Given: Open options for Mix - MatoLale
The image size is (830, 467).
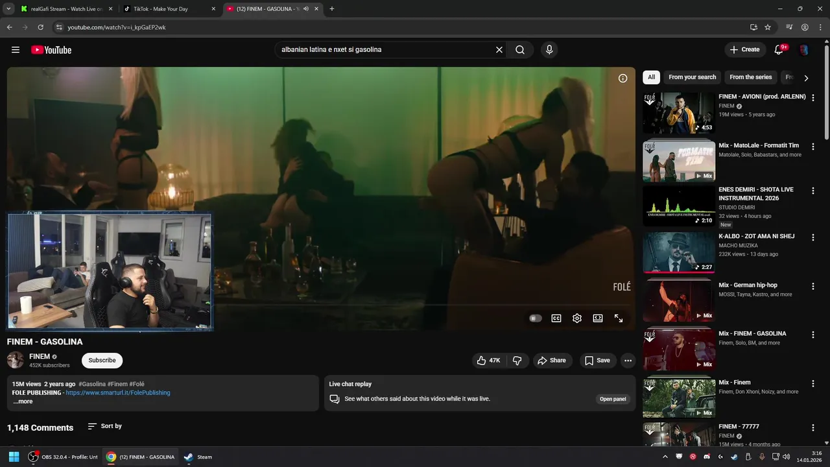Looking at the screenshot, I should coord(813,147).
